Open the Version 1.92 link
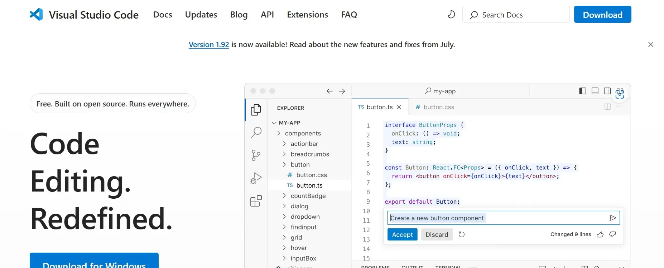664x268 pixels. 209,45
